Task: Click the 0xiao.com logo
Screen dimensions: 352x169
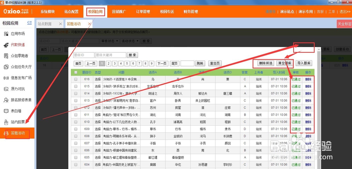Action: point(16,12)
